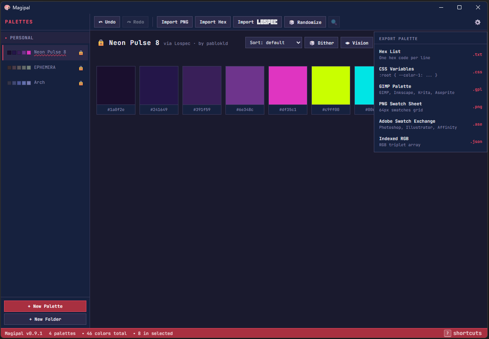Click Import Hex button
The height and width of the screenshot is (339, 489).
pos(213,22)
